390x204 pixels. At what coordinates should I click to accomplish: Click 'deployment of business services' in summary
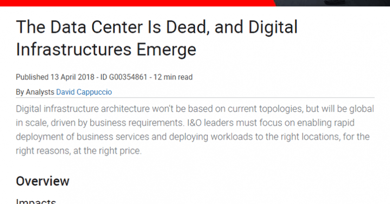tap(83, 137)
